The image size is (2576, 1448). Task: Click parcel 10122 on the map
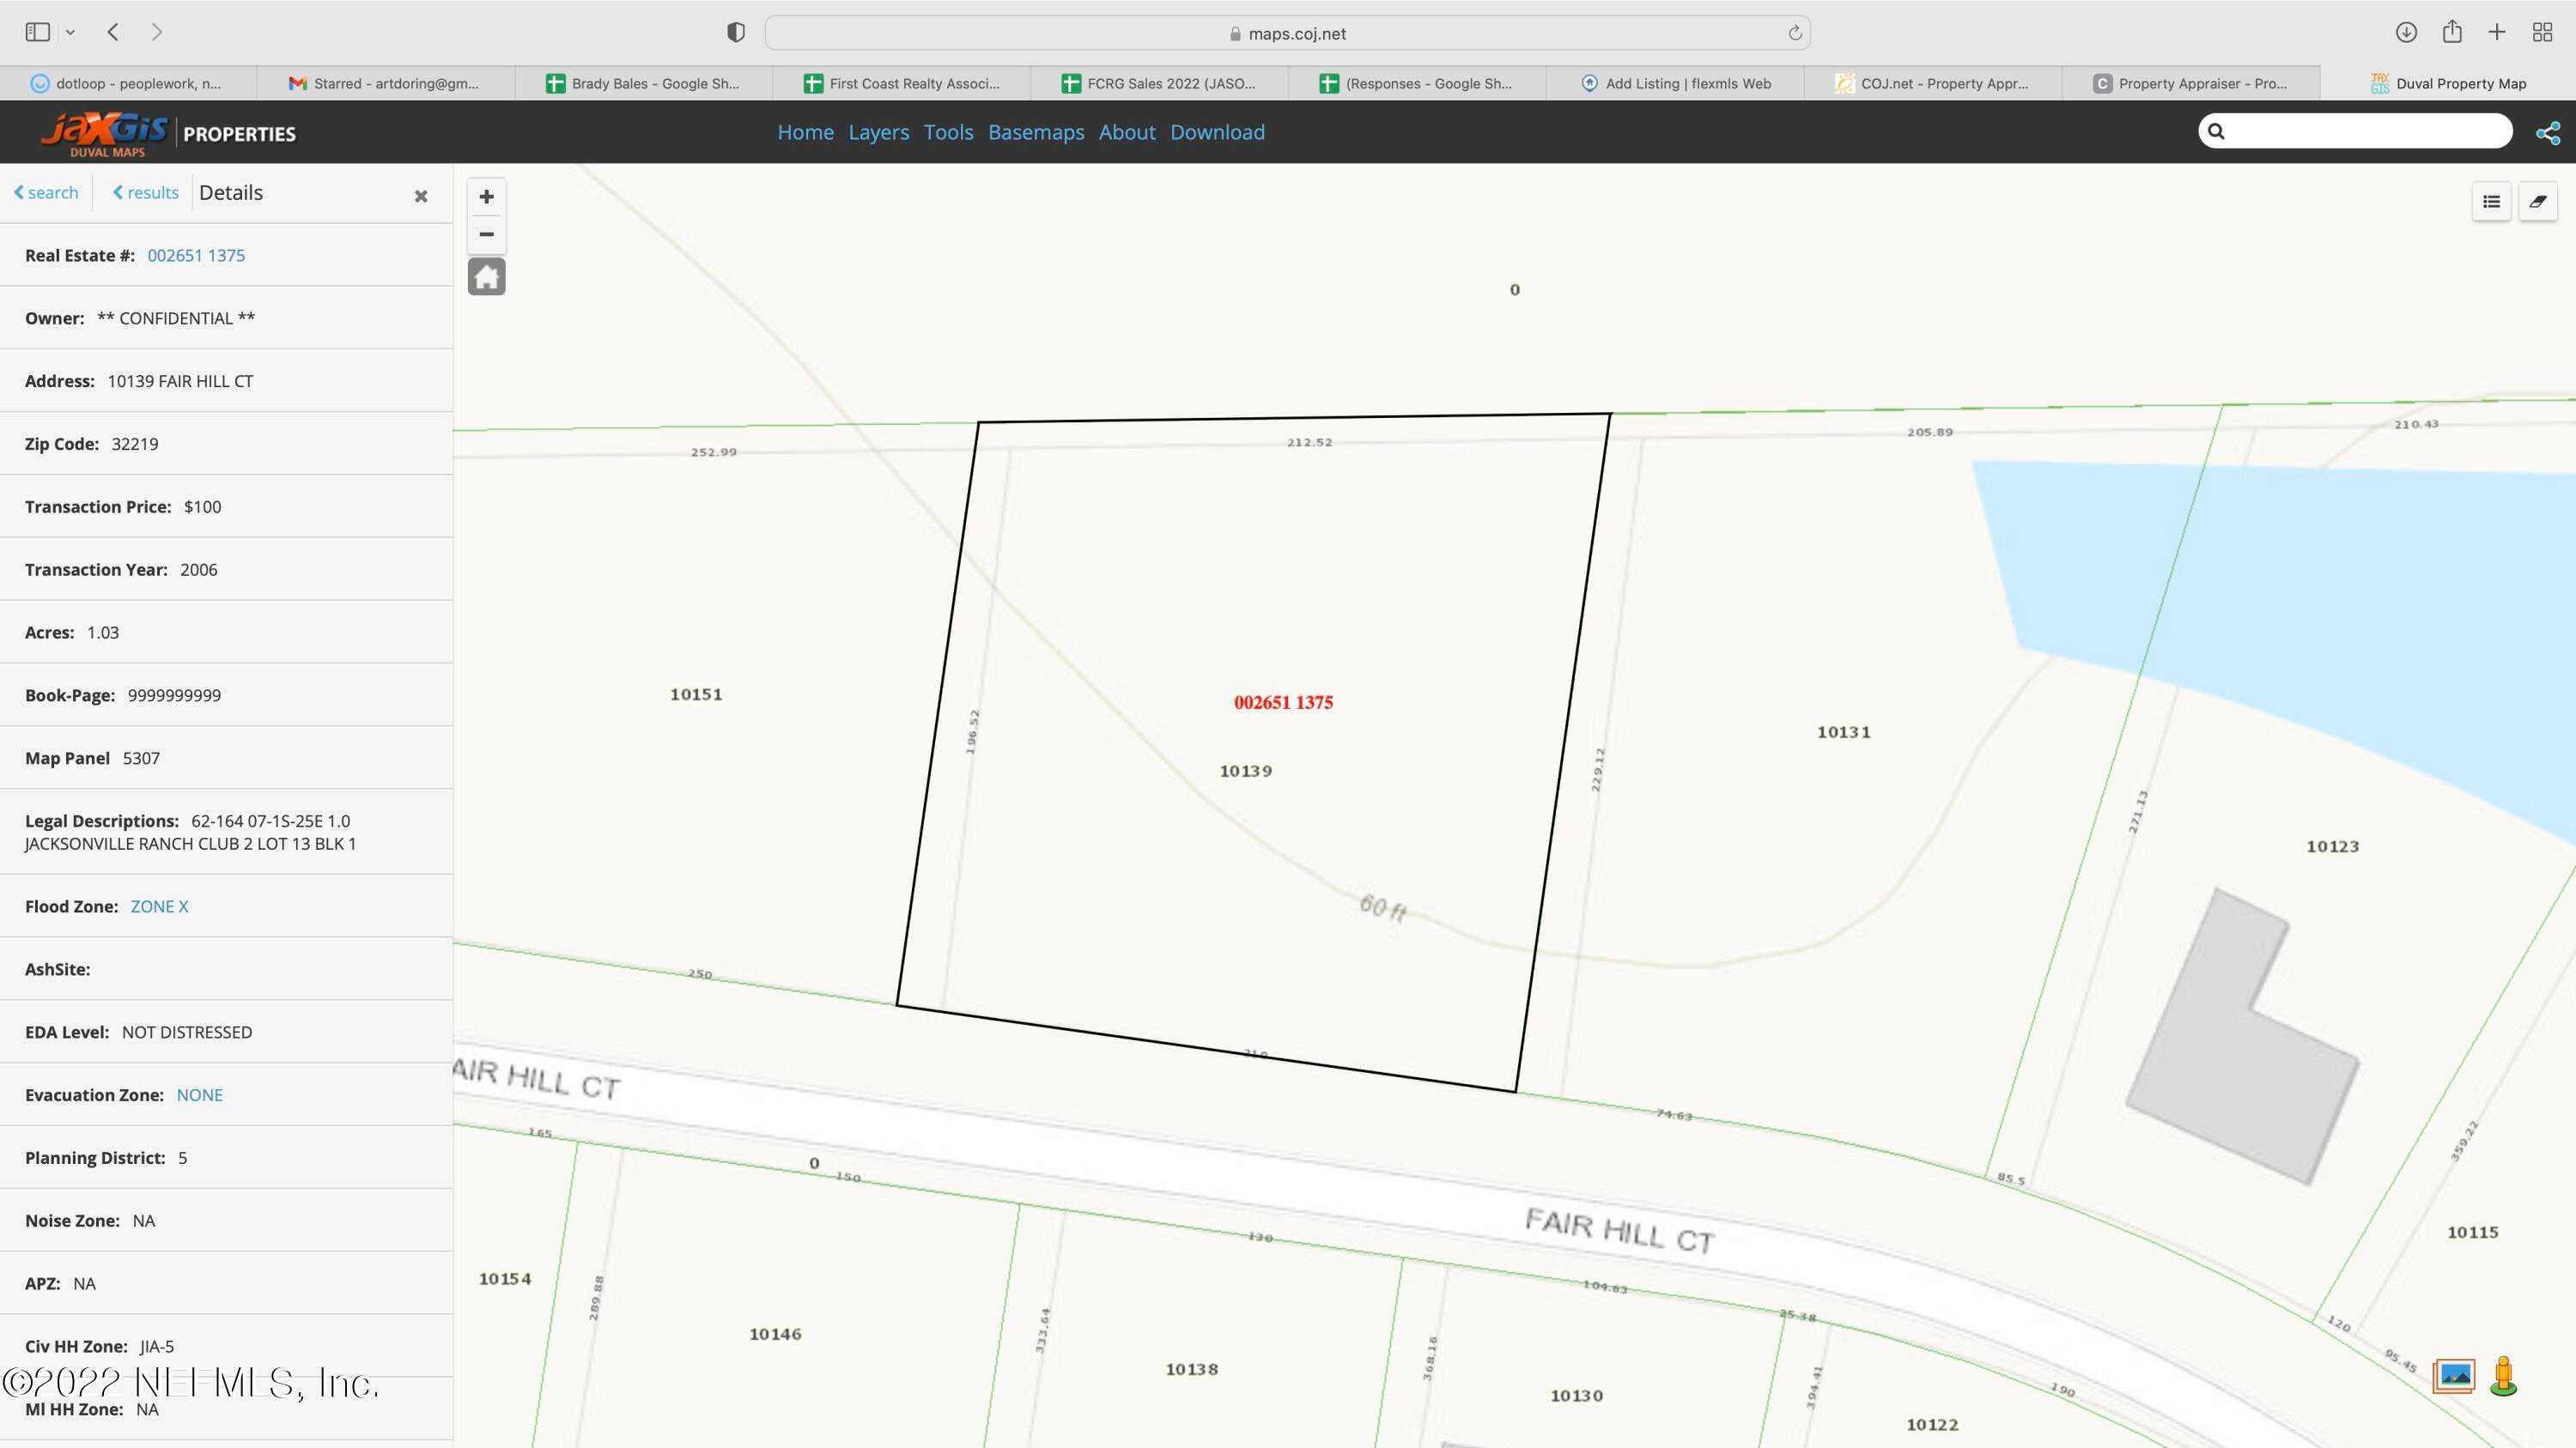click(1931, 1424)
